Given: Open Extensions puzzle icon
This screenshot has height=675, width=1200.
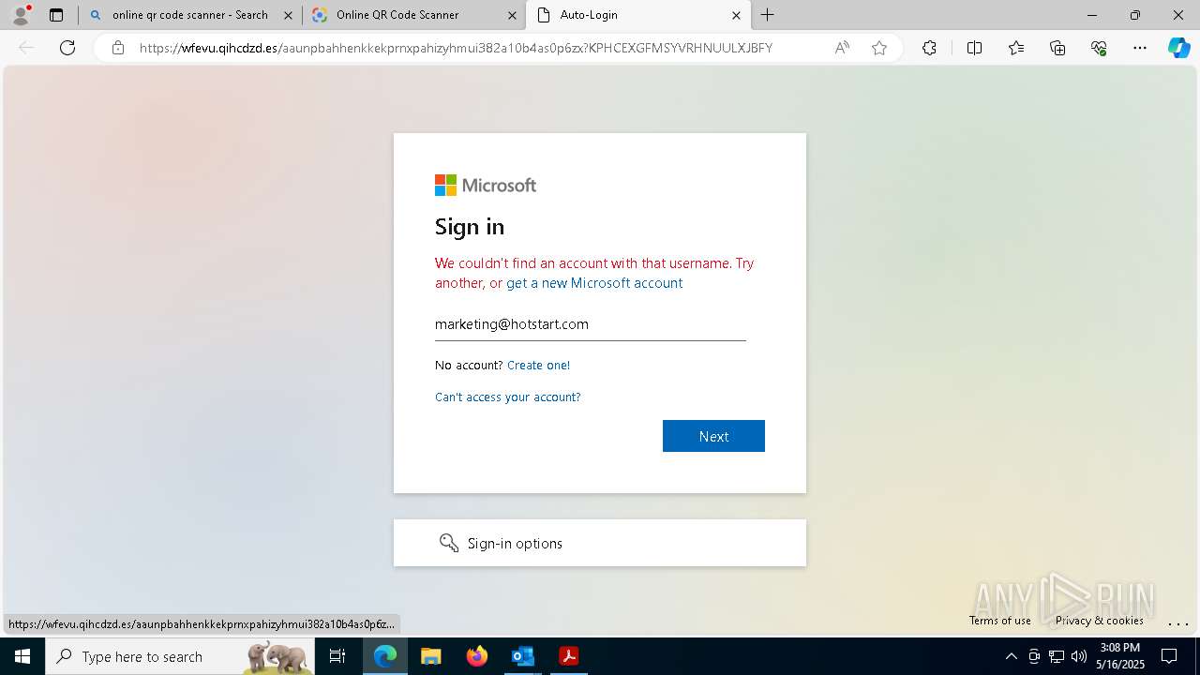Looking at the screenshot, I should click(x=929, y=48).
